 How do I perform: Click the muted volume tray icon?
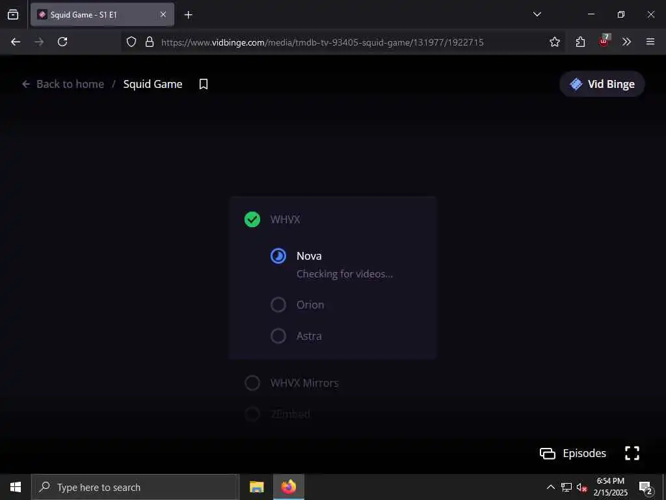click(582, 488)
